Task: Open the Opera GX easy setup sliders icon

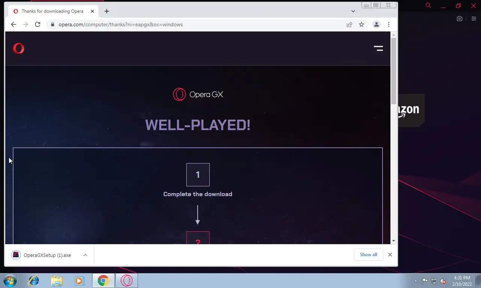Action: (473, 18)
